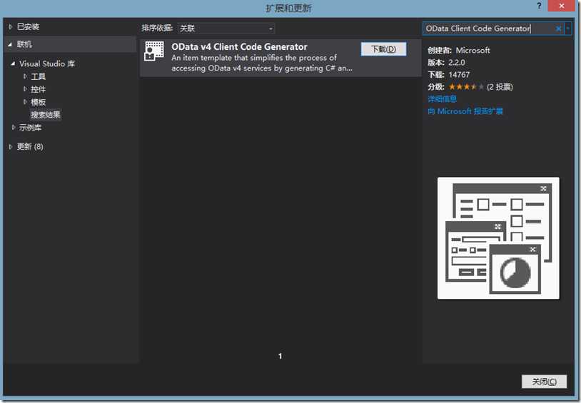This screenshot has height=403, width=581.
Task: Close the 扩展和更新 dialog window
Action: click(x=561, y=6)
